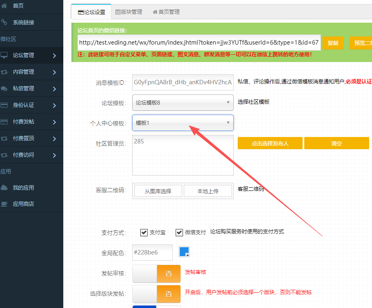Viewport: 372px width, 308px height.
Task: Click the coffee cup icon beside 应用商店
Action: (x=4, y=204)
